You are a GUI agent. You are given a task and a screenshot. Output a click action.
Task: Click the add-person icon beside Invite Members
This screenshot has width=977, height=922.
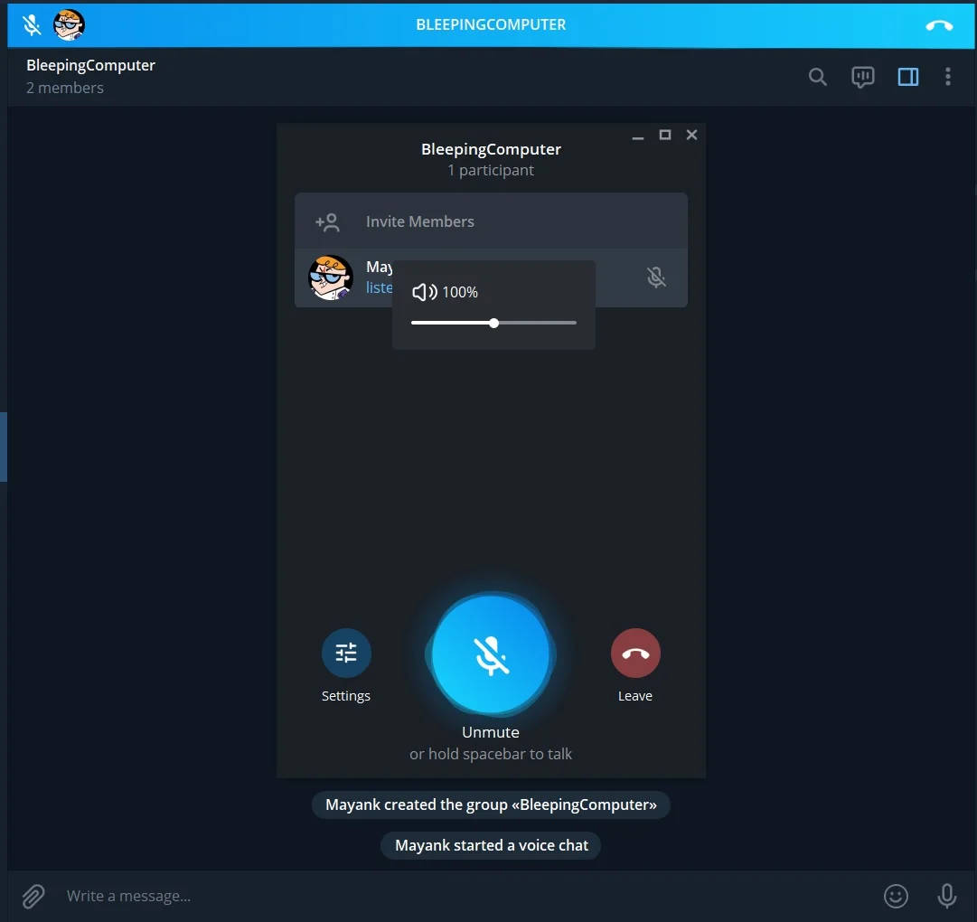click(328, 222)
